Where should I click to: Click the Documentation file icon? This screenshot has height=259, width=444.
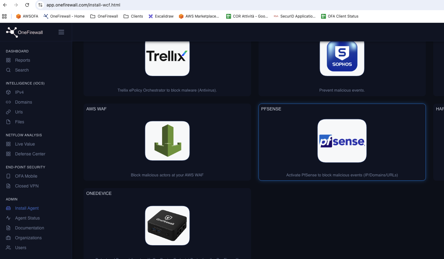click(8, 228)
